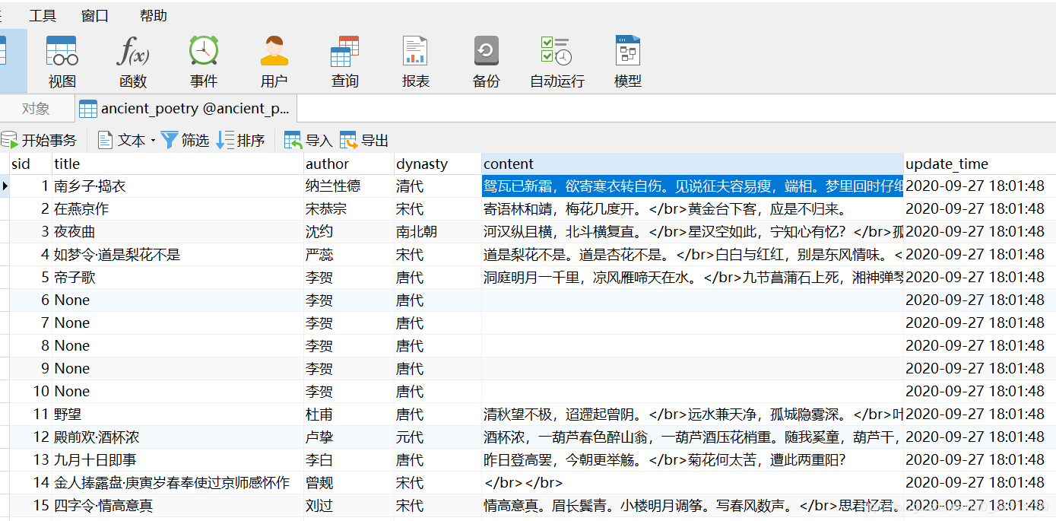This screenshot has width=1056, height=521.
Task: Open the 工具 menu
Action: coord(43,16)
